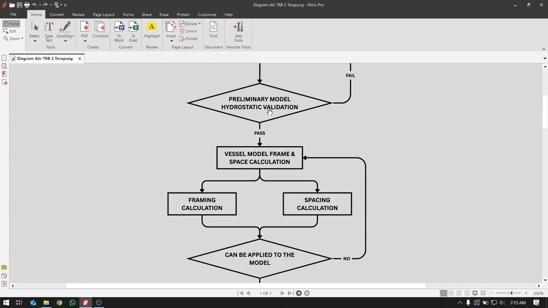Expand the PDF create dropdown arrow
548x308 pixels.
click(x=85, y=41)
